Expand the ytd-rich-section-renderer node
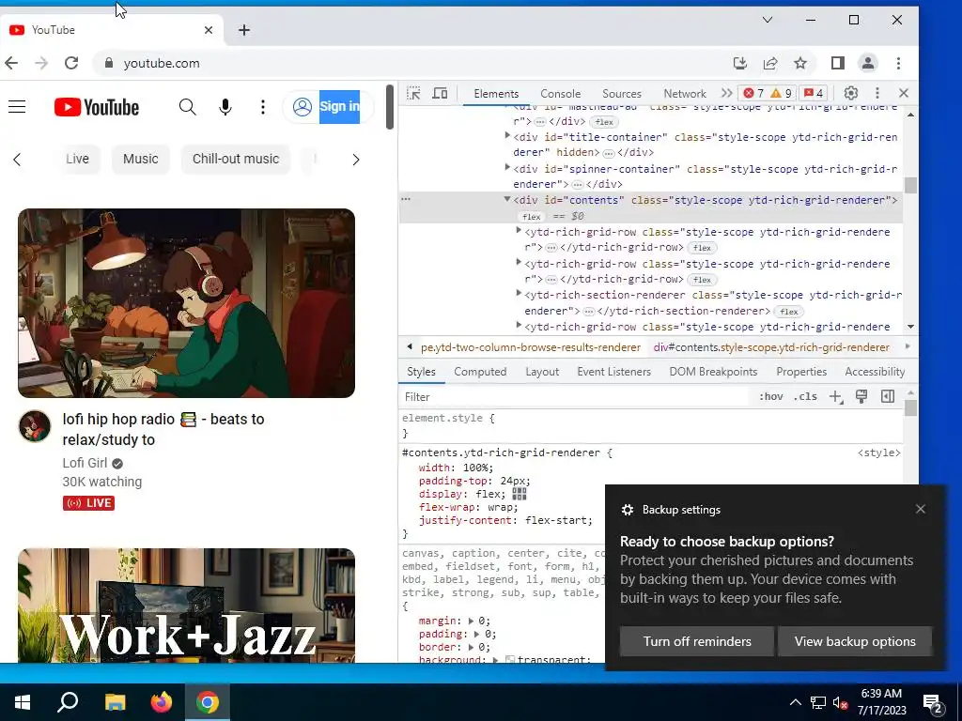962x721 pixels. pos(519,294)
